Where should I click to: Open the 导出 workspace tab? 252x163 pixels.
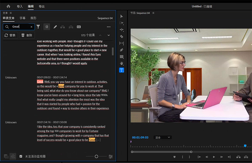coord(42,6)
